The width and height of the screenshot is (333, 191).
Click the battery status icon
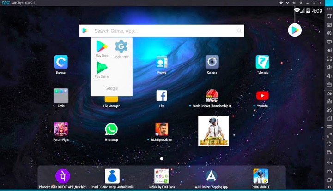coord(308,11)
